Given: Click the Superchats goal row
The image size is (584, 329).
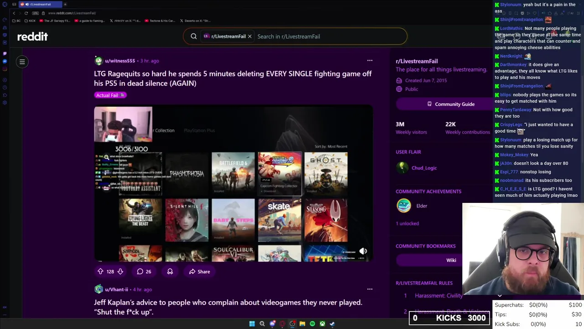Looking at the screenshot, I should [x=538, y=305].
